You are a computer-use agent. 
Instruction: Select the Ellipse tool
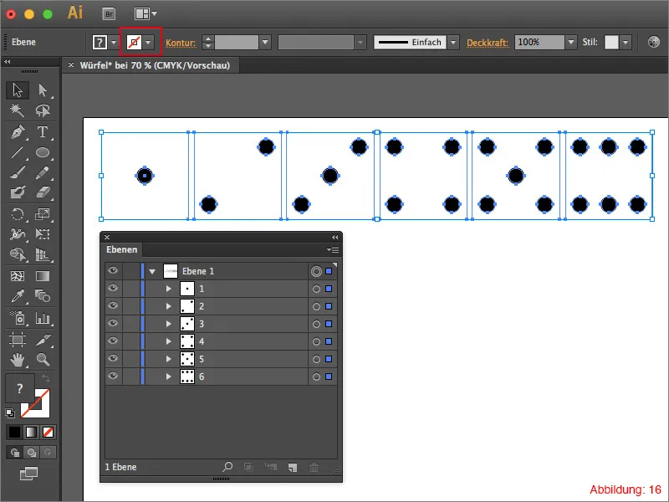coord(43,152)
